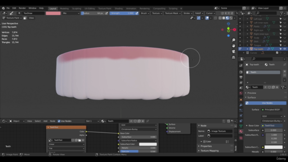Toggle visibility of Tongue object

[284, 45]
